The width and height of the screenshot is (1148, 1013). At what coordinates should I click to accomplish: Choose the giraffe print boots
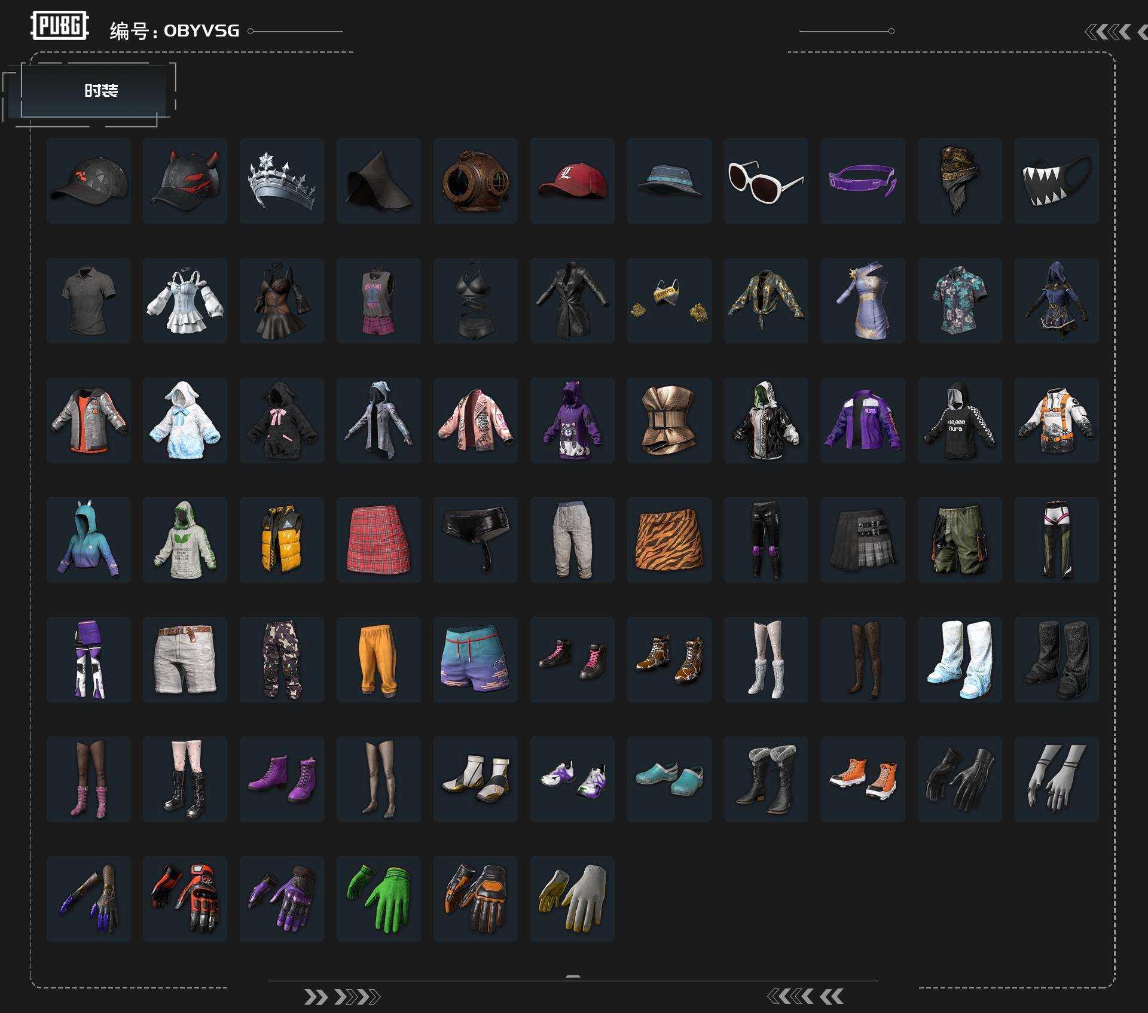669,659
